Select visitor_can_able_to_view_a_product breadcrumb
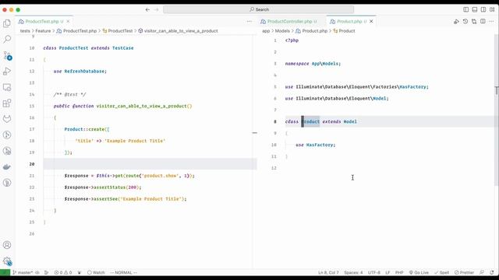 point(179,31)
